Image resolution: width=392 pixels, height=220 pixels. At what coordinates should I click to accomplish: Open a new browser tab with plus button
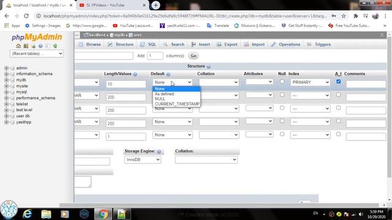pyautogui.click(x=156, y=5)
